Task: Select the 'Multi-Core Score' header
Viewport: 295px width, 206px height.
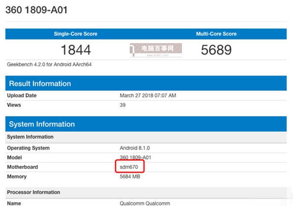Action: click(216, 34)
